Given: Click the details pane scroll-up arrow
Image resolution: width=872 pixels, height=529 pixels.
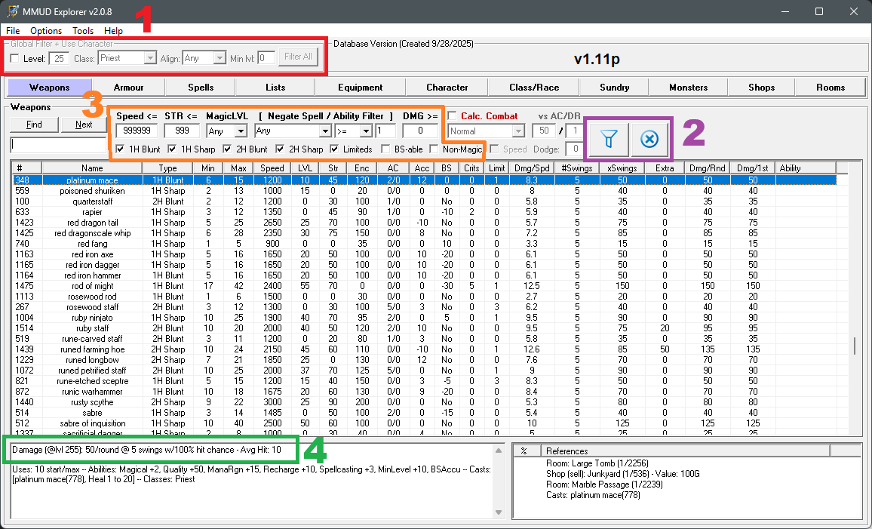Looking at the screenshot, I should [498, 450].
